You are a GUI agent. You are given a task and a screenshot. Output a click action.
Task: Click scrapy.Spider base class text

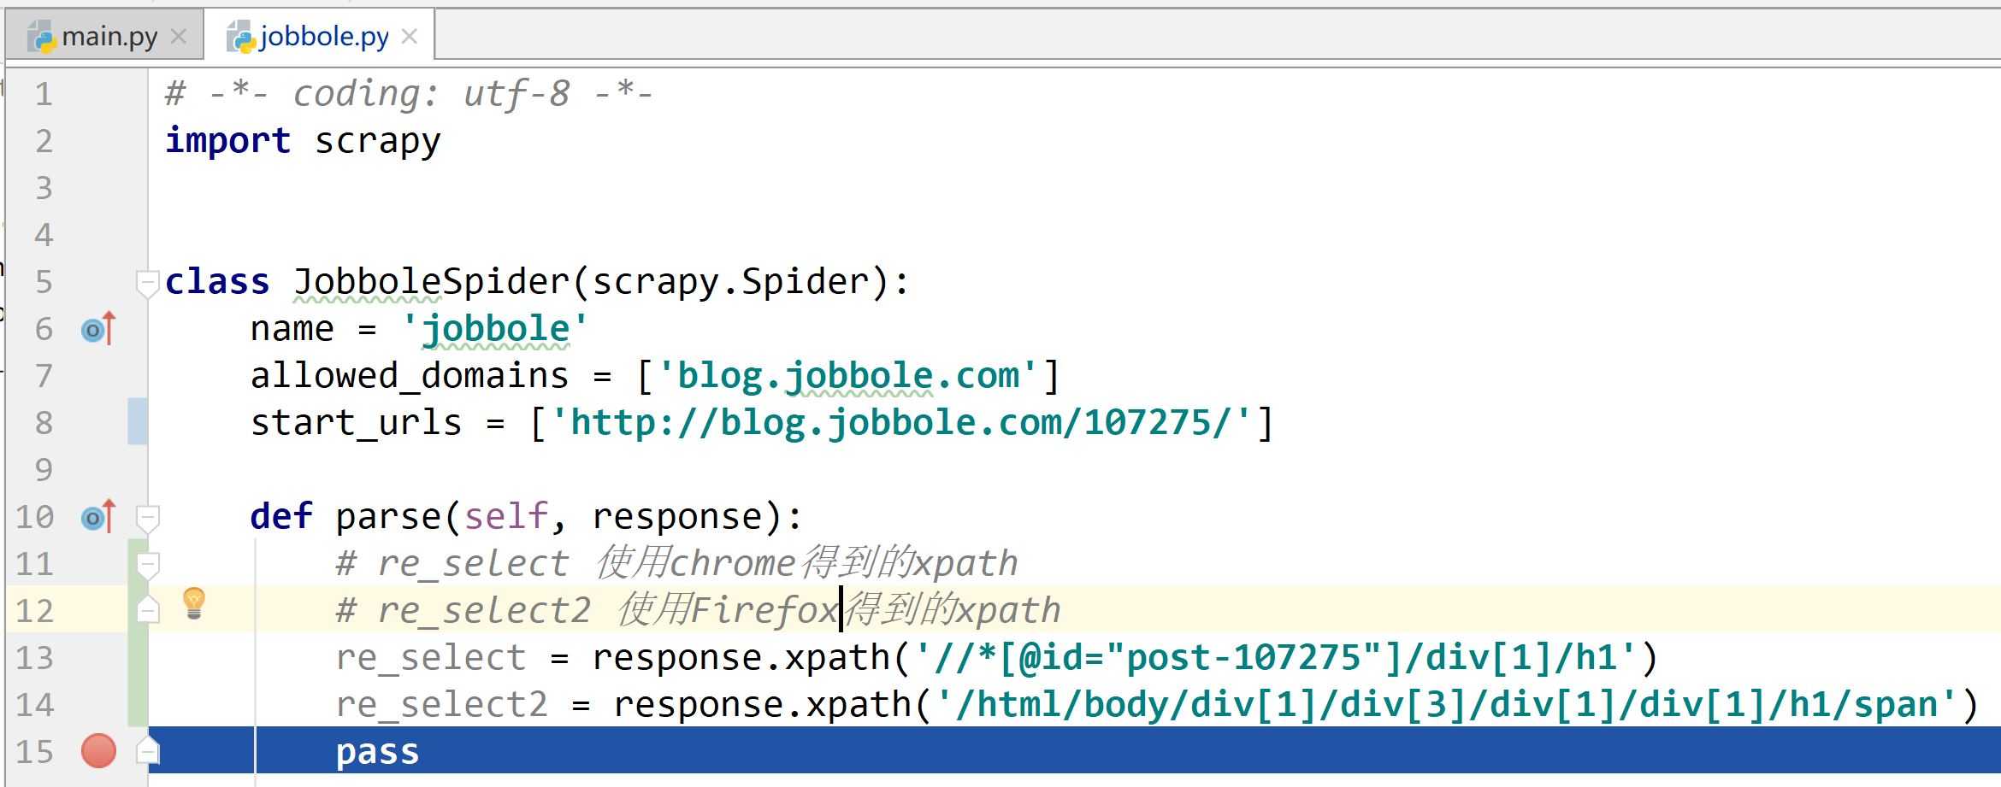[729, 282]
